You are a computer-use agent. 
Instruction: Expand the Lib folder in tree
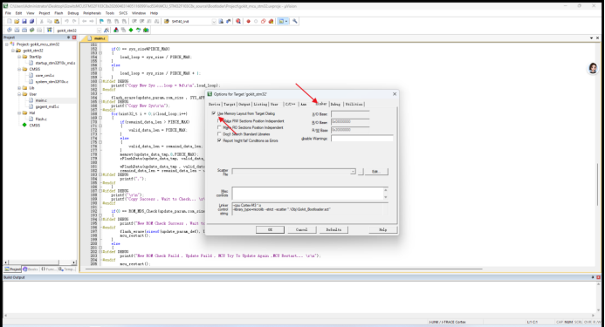click(x=19, y=88)
